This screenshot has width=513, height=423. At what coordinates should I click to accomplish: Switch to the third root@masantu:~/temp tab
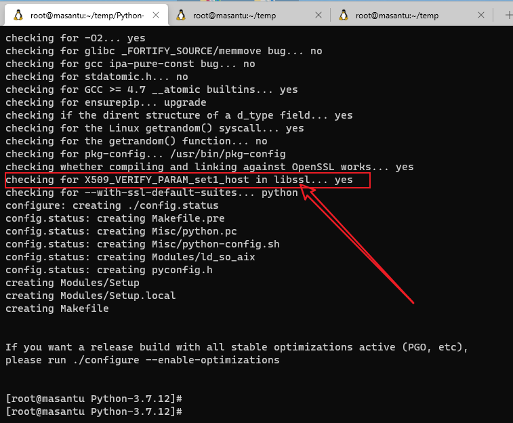(411, 15)
